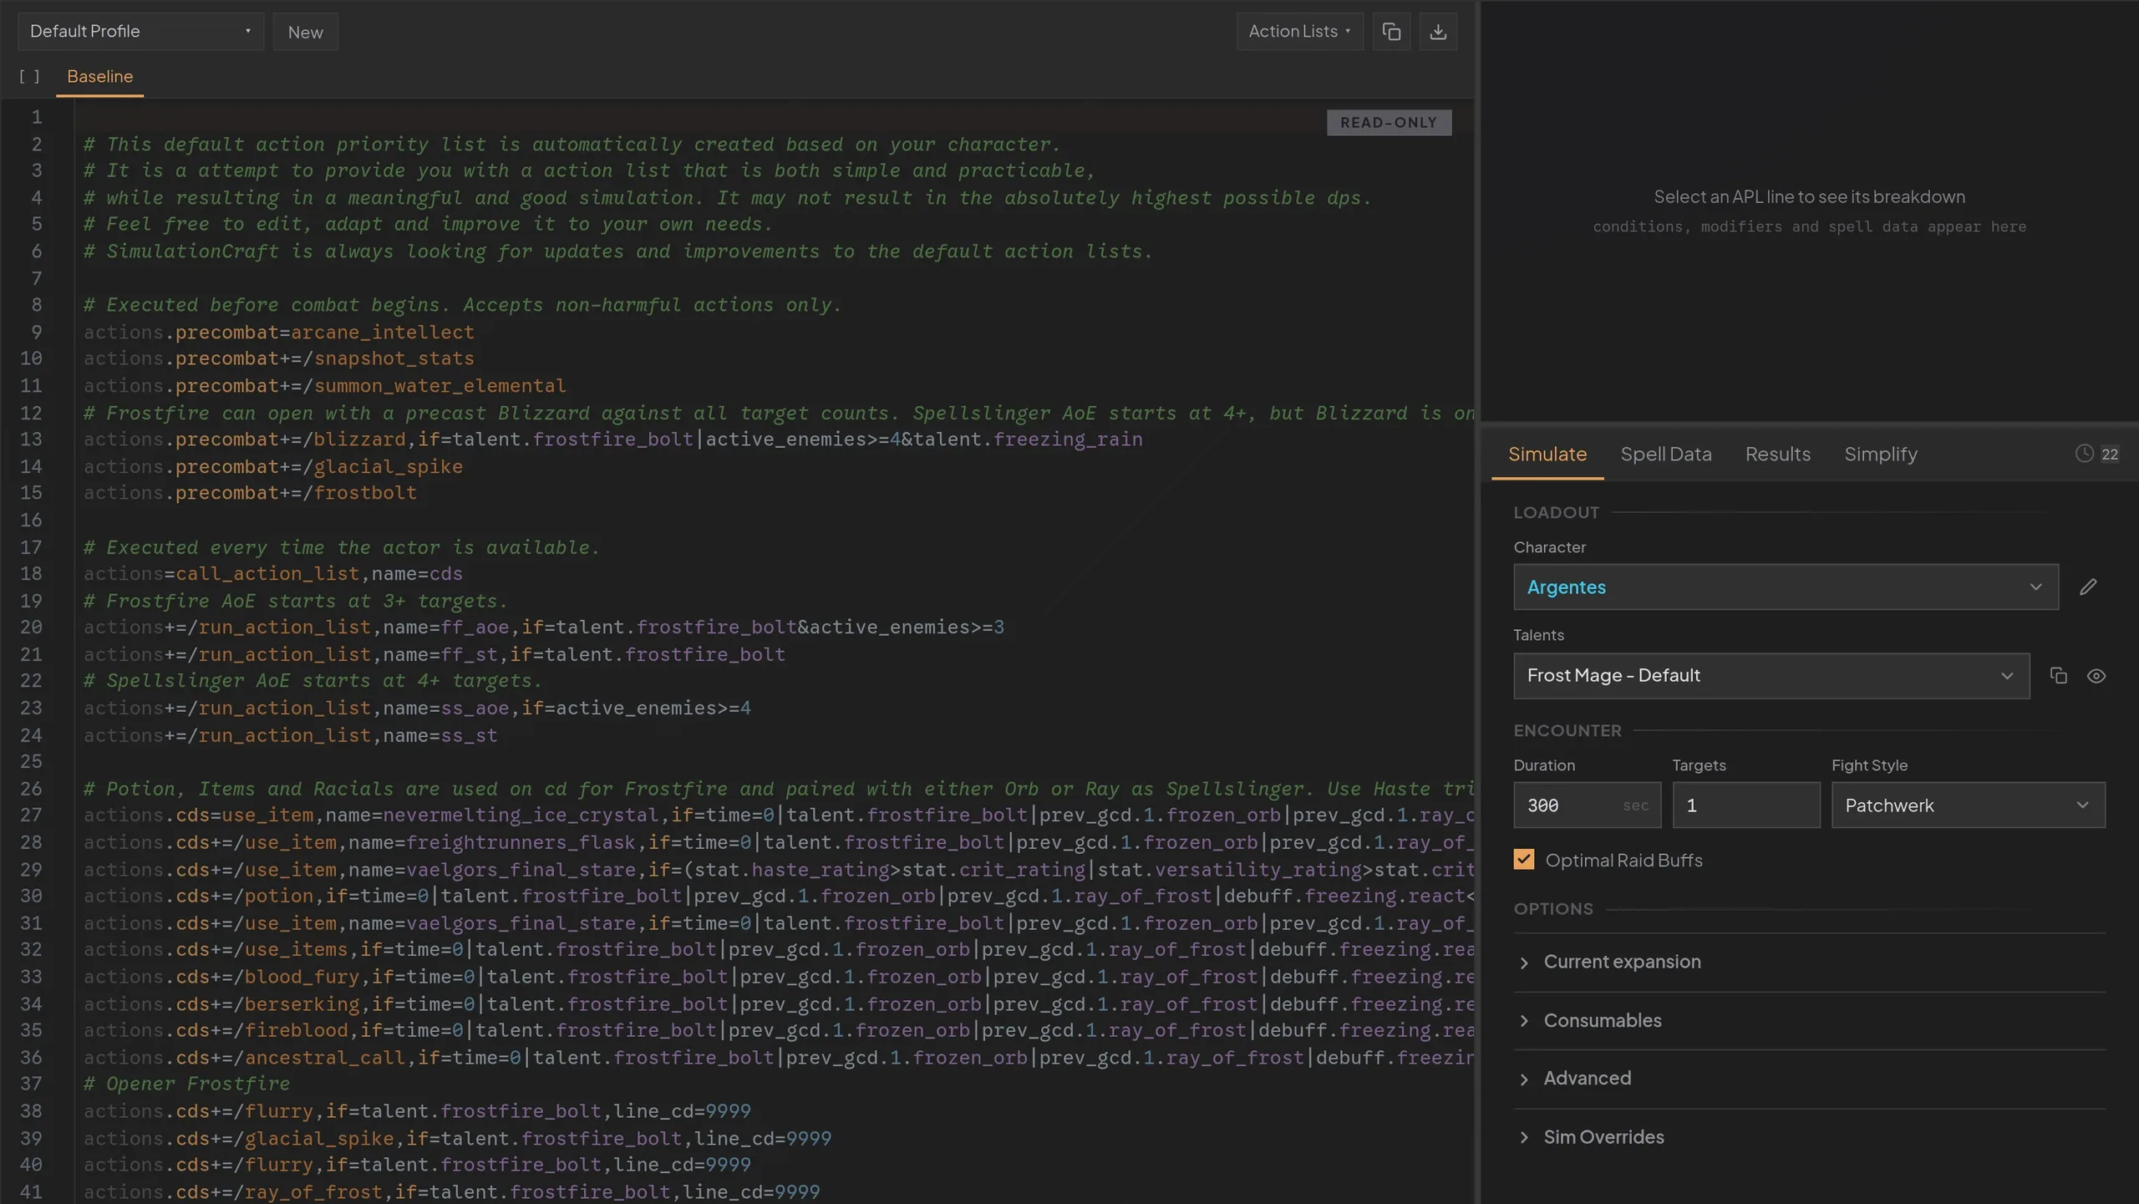Open the Results tab

tap(1777, 454)
